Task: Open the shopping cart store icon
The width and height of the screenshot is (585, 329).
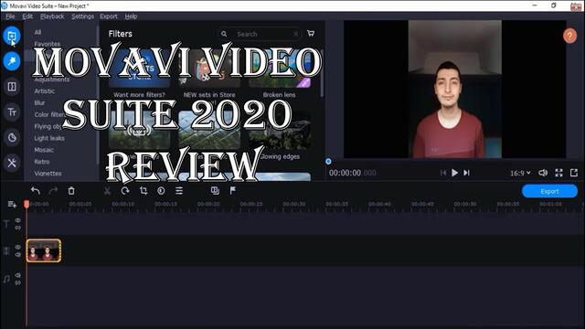Action: coord(311,33)
